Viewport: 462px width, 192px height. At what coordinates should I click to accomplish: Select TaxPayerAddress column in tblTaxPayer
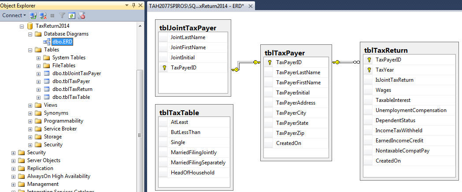[x=296, y=103]
